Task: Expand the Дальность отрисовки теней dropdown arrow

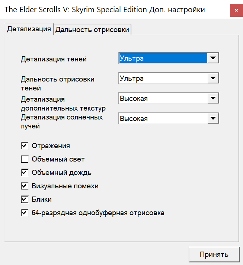Action: point(213,79)
